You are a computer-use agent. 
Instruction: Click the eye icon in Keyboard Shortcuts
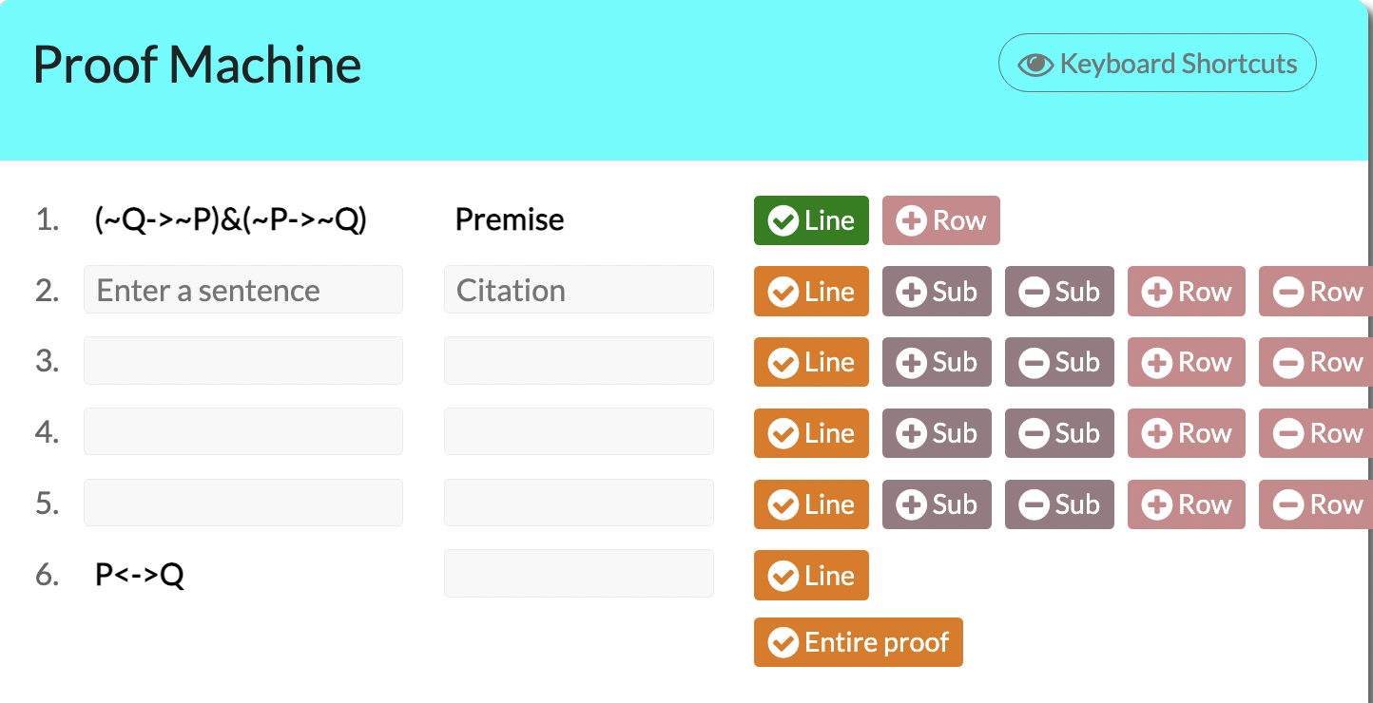click(1035, 63)
